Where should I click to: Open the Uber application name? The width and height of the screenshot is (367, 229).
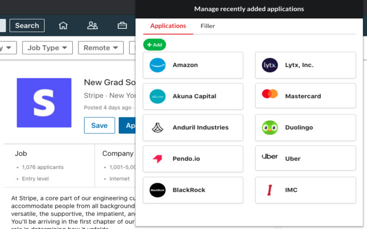292,159
